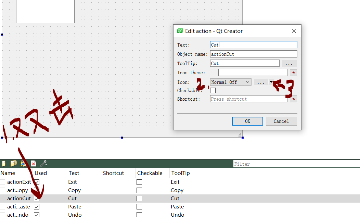Image resolution: width=360 pixels, height=217 pixels.
Task: Toggle Checkable box in the Exit row
Action: 139,182
